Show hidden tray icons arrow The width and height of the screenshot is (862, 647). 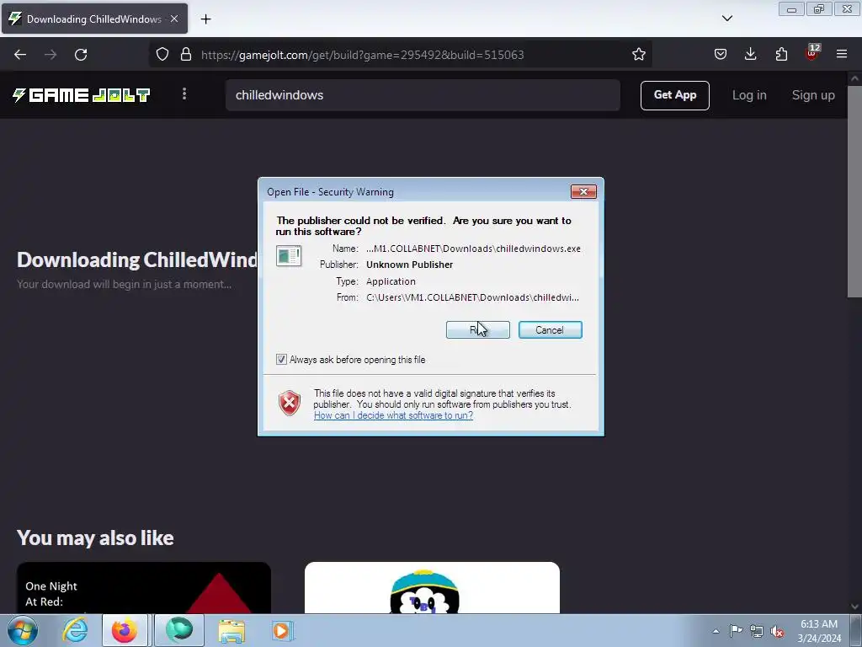coord(716,631)
